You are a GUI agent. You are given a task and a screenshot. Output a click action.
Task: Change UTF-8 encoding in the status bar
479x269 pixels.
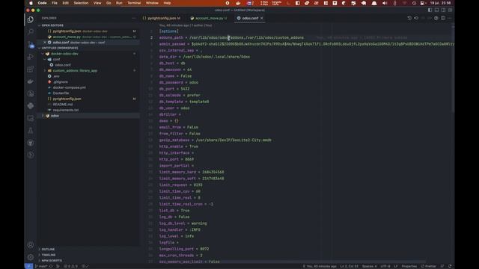tap(385, 266)
